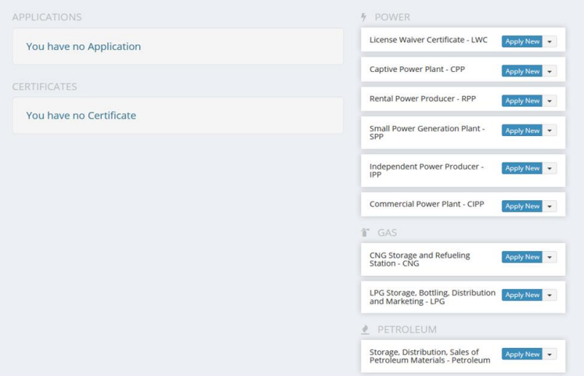The height and width of the screenshot is (376, 584).
Task: Expand dropdown caret for CNG Storage station
Action: [x=550, y=257]
